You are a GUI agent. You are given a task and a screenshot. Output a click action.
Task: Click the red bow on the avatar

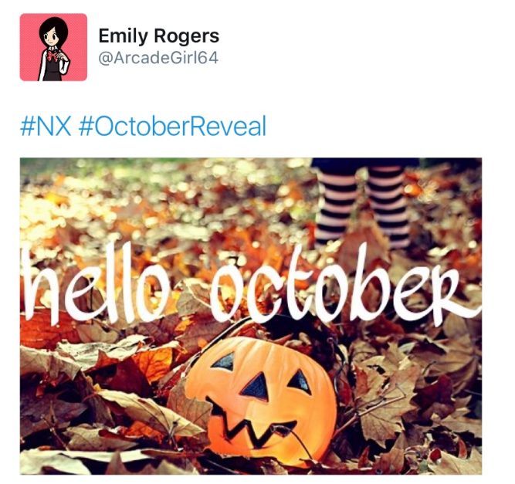coord(53,56)
